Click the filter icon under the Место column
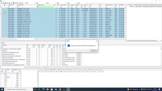 coord(27,47)
